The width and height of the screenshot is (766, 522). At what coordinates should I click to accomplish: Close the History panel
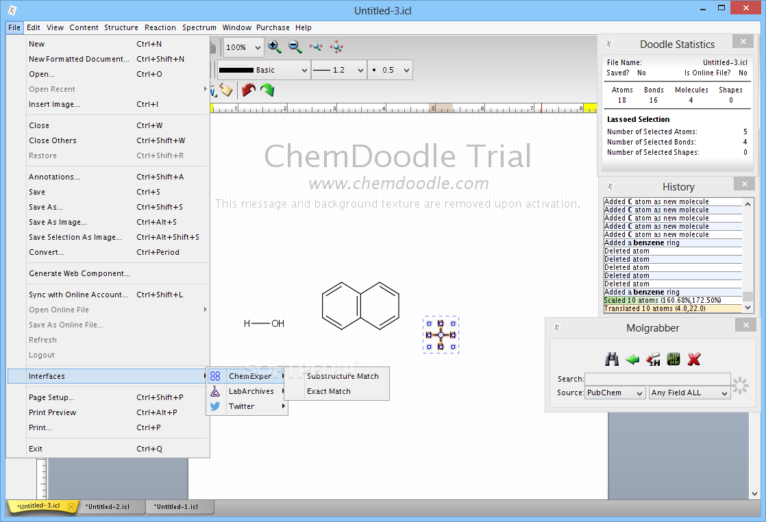(745, 184)
